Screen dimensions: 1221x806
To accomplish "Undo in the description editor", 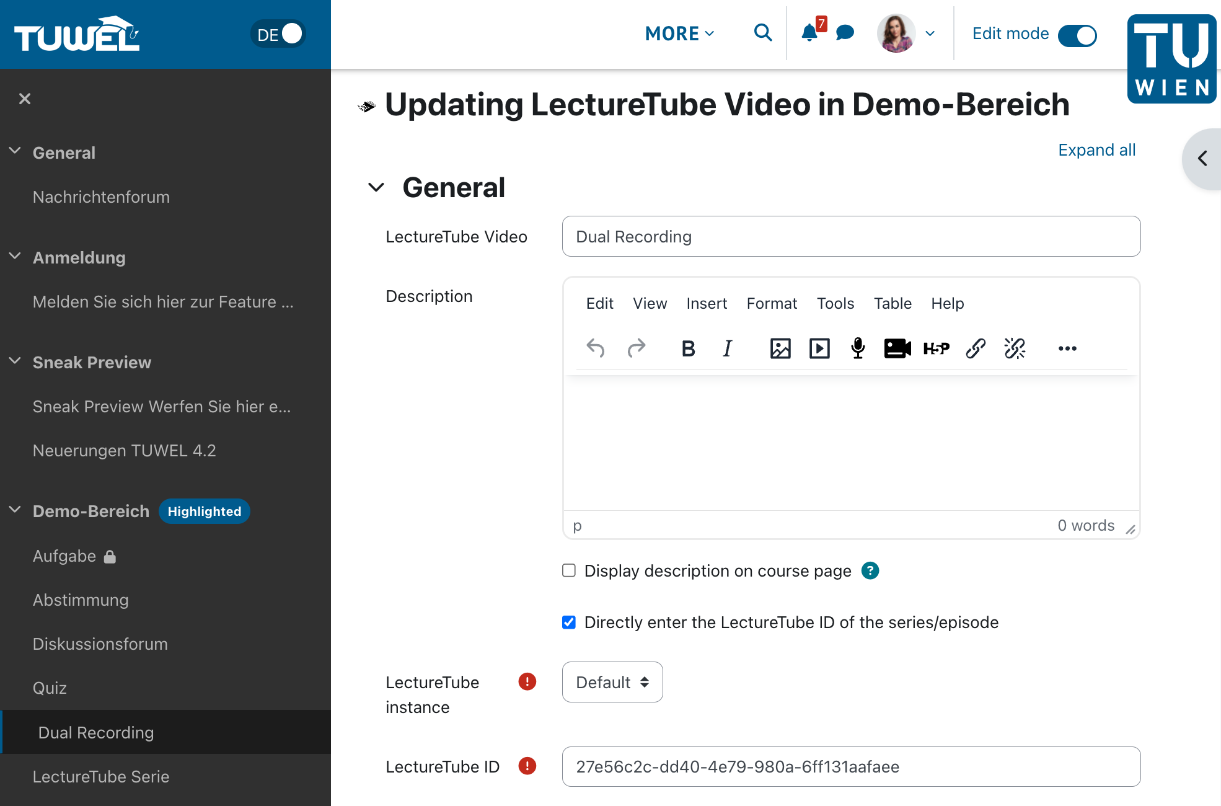I will click(595, 348).
